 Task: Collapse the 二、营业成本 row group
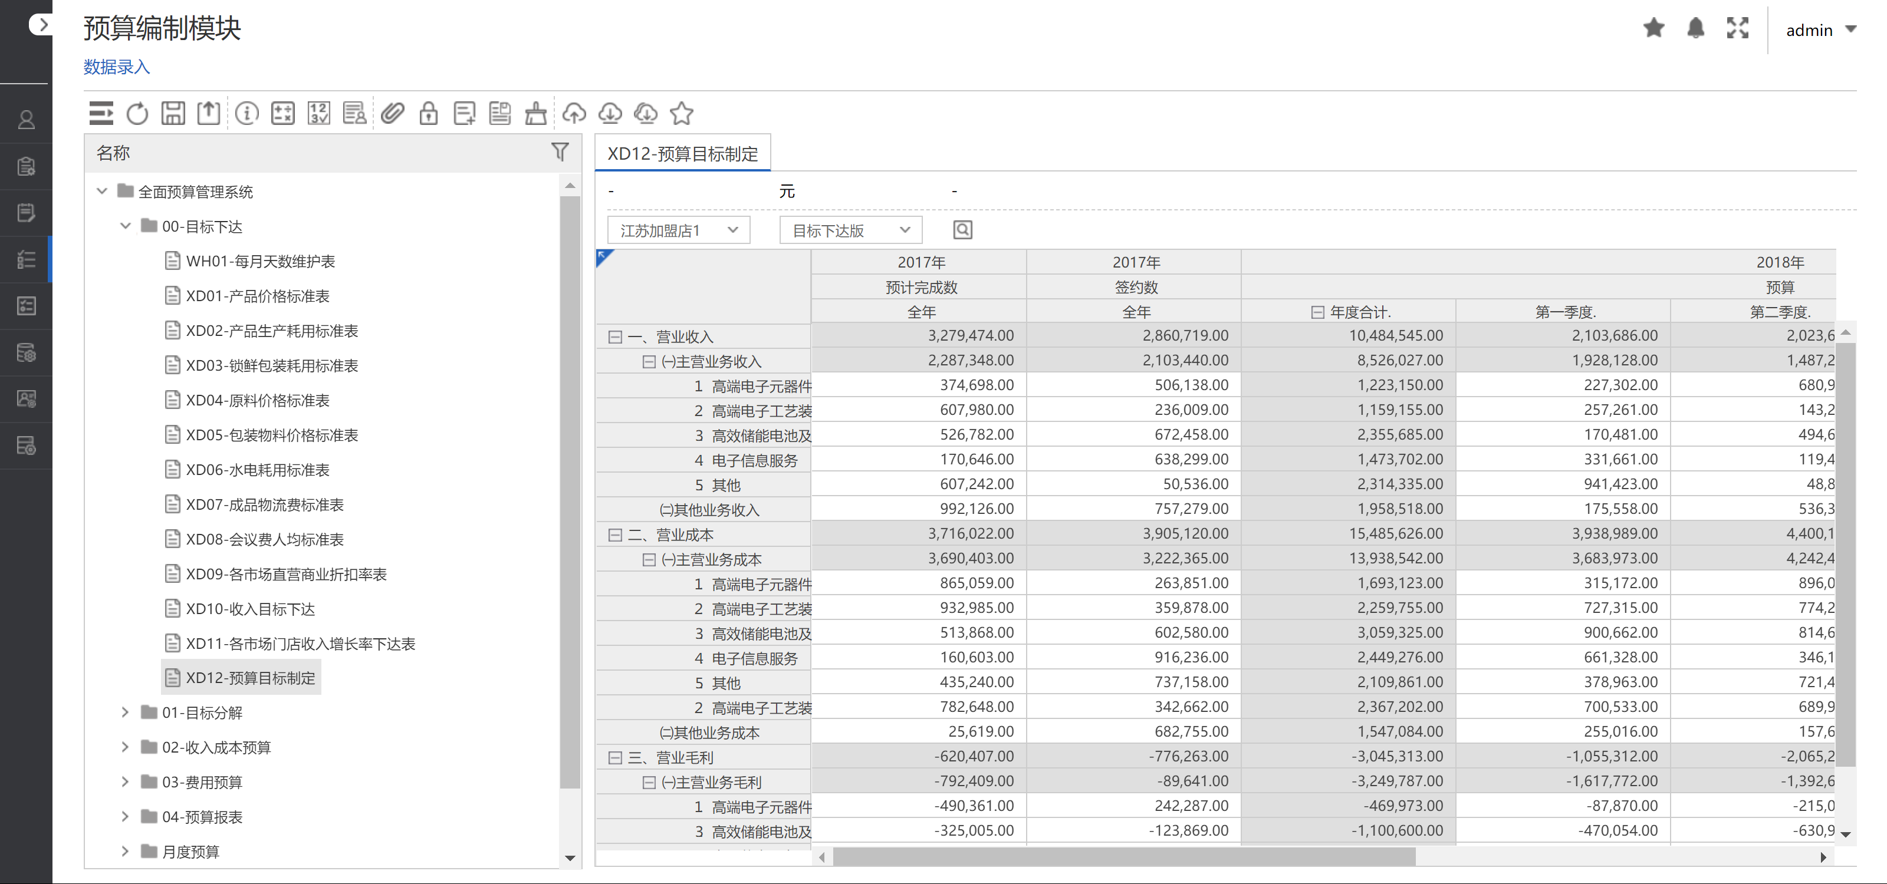614,535
